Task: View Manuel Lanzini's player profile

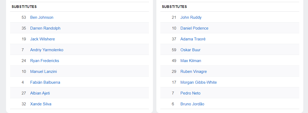Action: (44, 72)
